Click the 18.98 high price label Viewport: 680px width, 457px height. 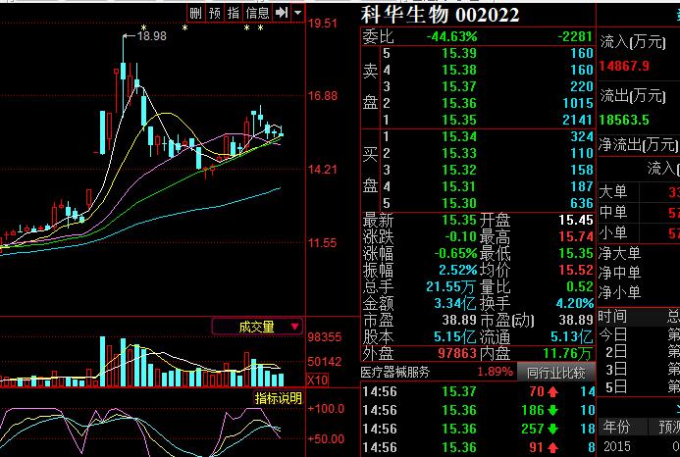point(151,36)
